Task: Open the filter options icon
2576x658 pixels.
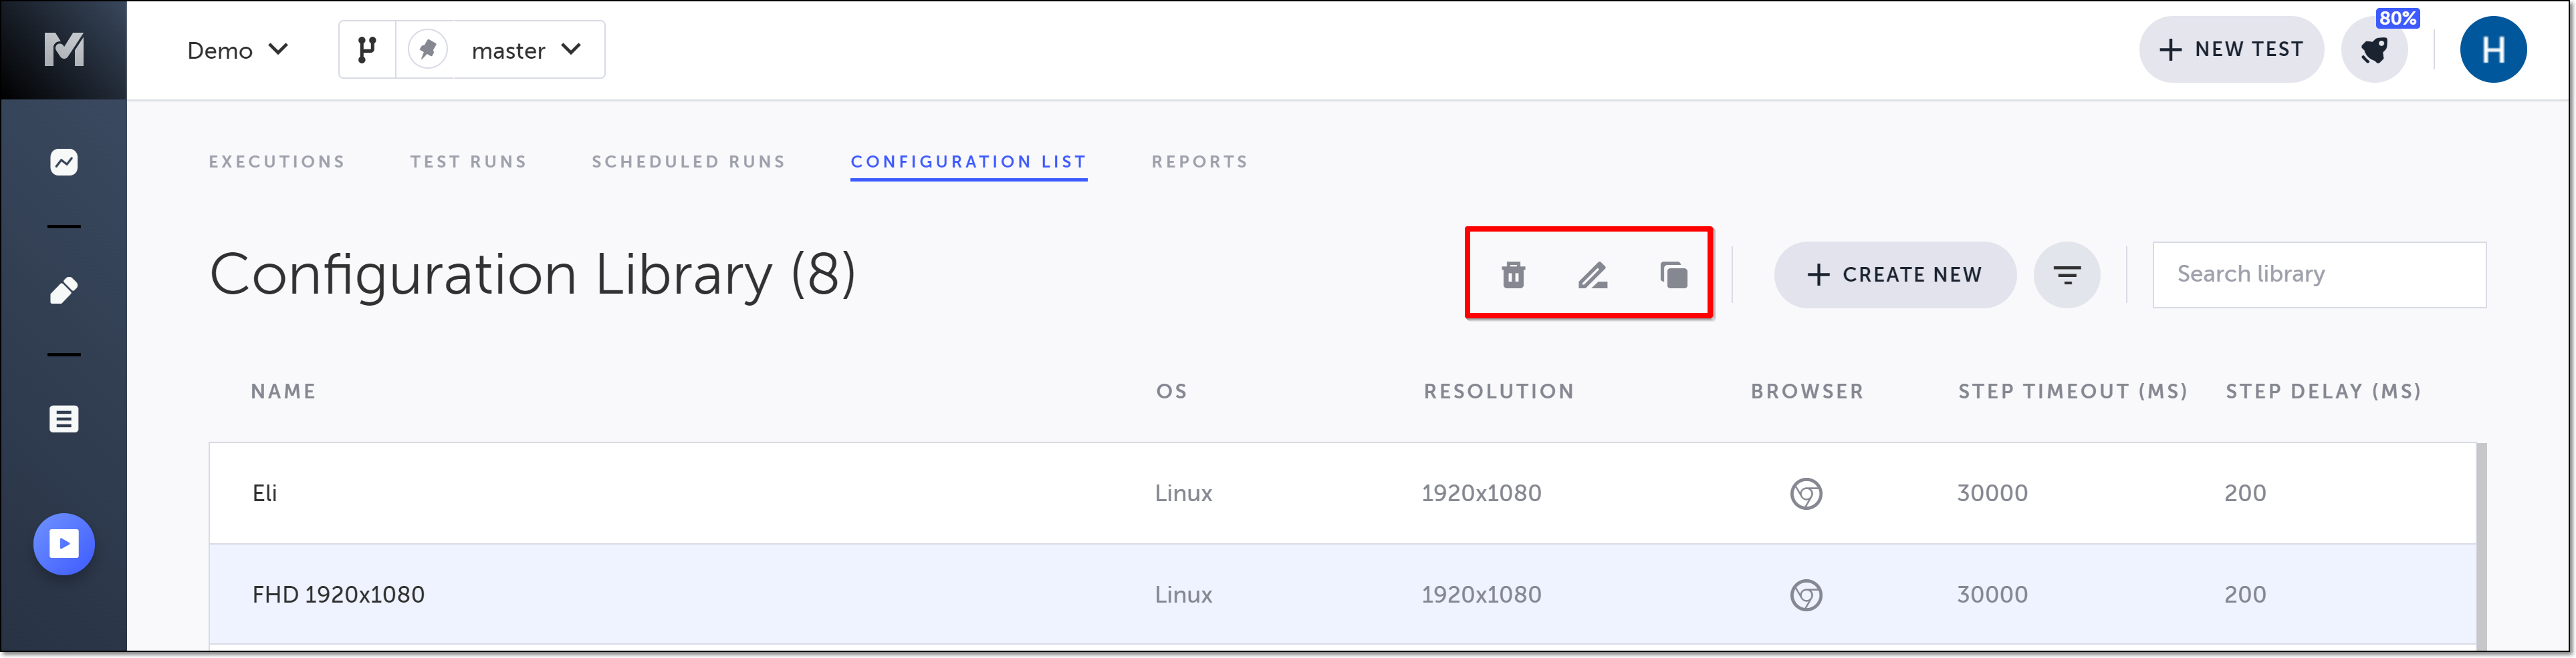Action: (2066, 274)
